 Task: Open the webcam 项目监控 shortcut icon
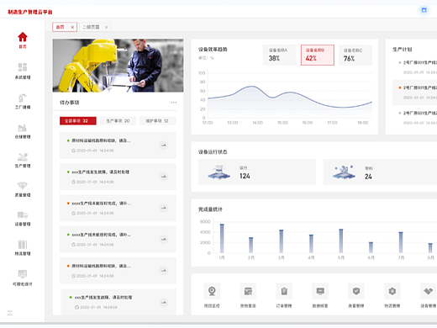212,291
